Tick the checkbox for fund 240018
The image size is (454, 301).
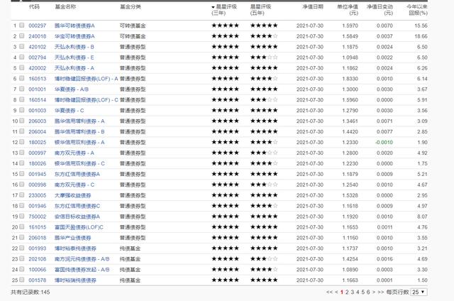22,36
